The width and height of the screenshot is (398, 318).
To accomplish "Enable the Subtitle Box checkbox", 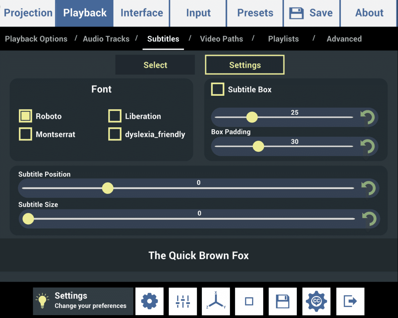I will [x=218, y=89].
